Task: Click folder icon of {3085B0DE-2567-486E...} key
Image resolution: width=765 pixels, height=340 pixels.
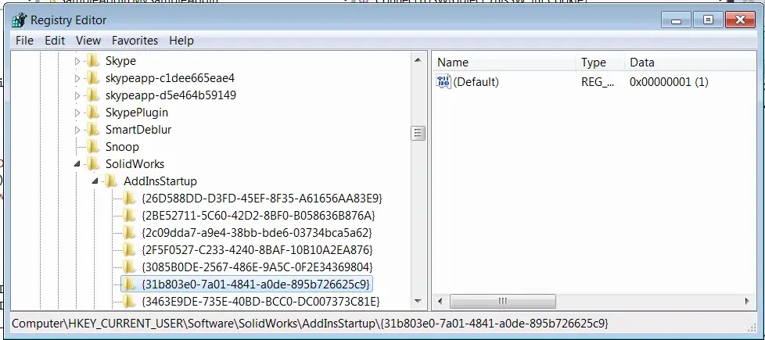Action: [x=129, y=267]
